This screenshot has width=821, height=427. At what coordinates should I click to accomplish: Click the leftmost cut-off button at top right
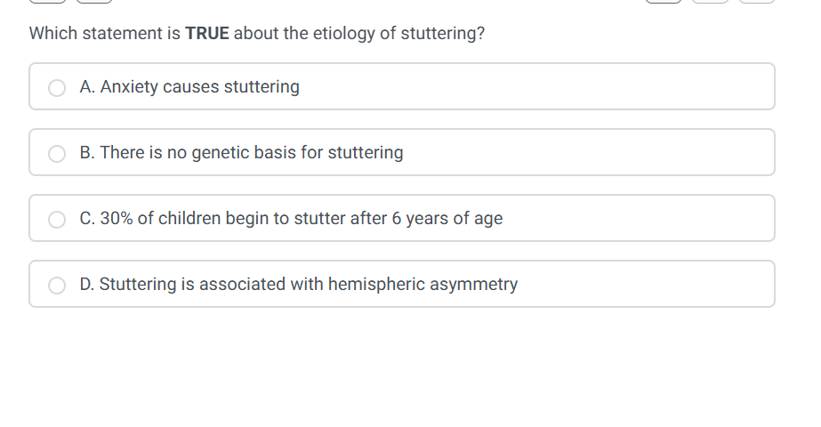click(664, 1)
